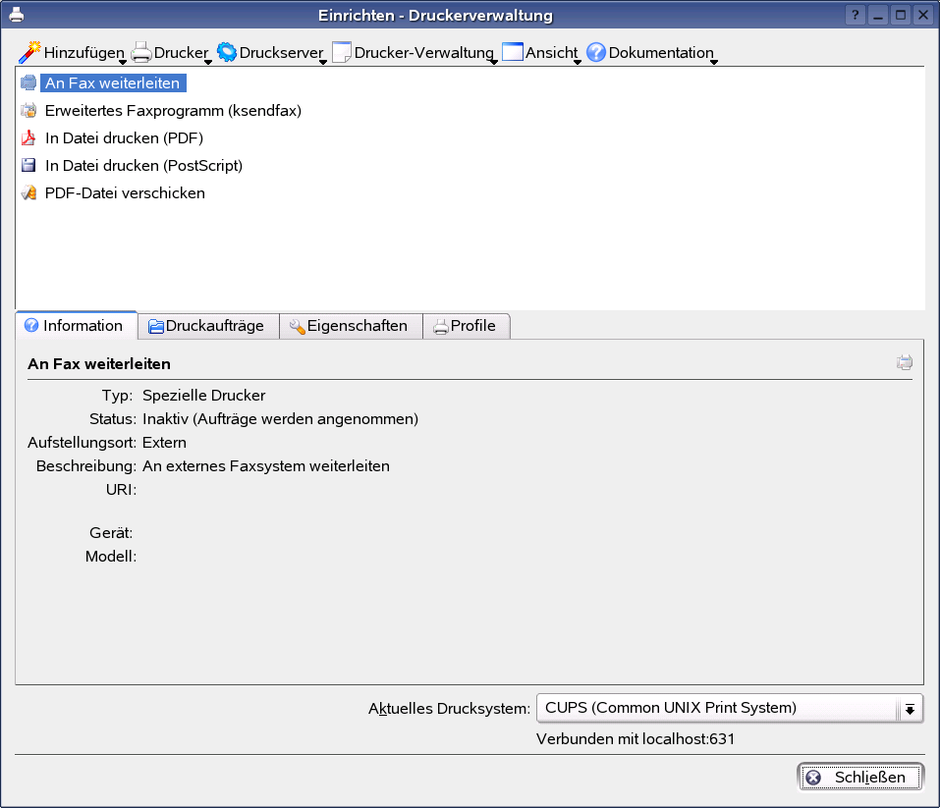Open the Hinzufügen dropdown menu

pos(73,53)
